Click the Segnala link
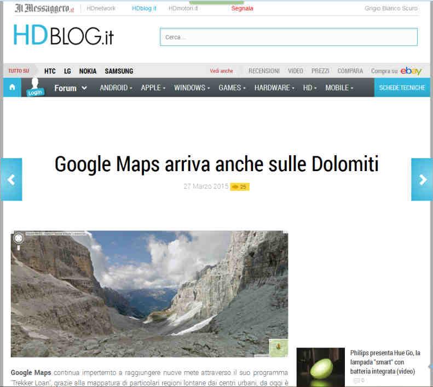Image resolution: width=433 pixels, height=387 pixels. point(242,8)
